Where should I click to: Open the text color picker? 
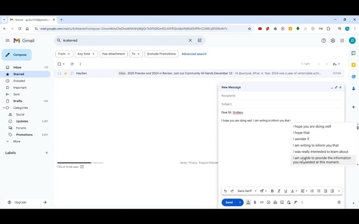coord(293,191)
